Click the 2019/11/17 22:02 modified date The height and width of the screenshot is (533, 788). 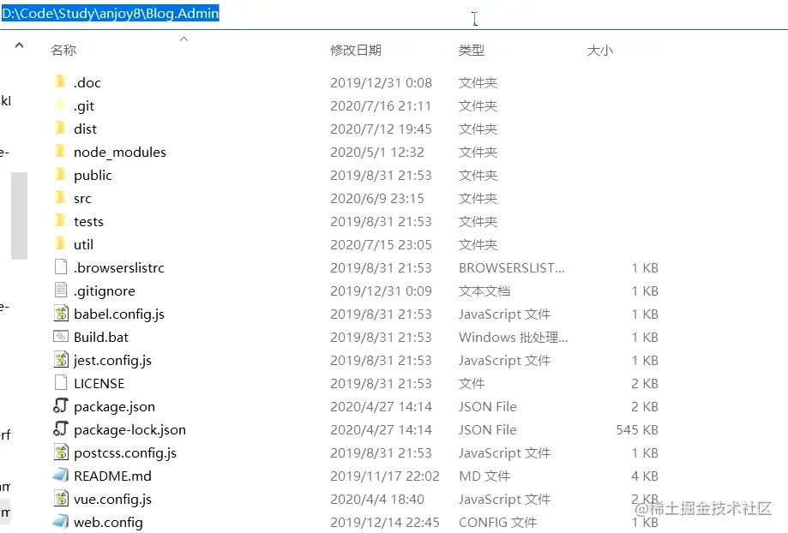tap(385, 476)
